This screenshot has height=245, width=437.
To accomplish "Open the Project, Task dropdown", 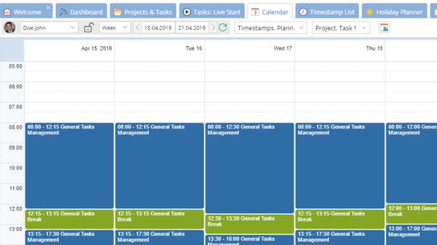I will [341, 28].
